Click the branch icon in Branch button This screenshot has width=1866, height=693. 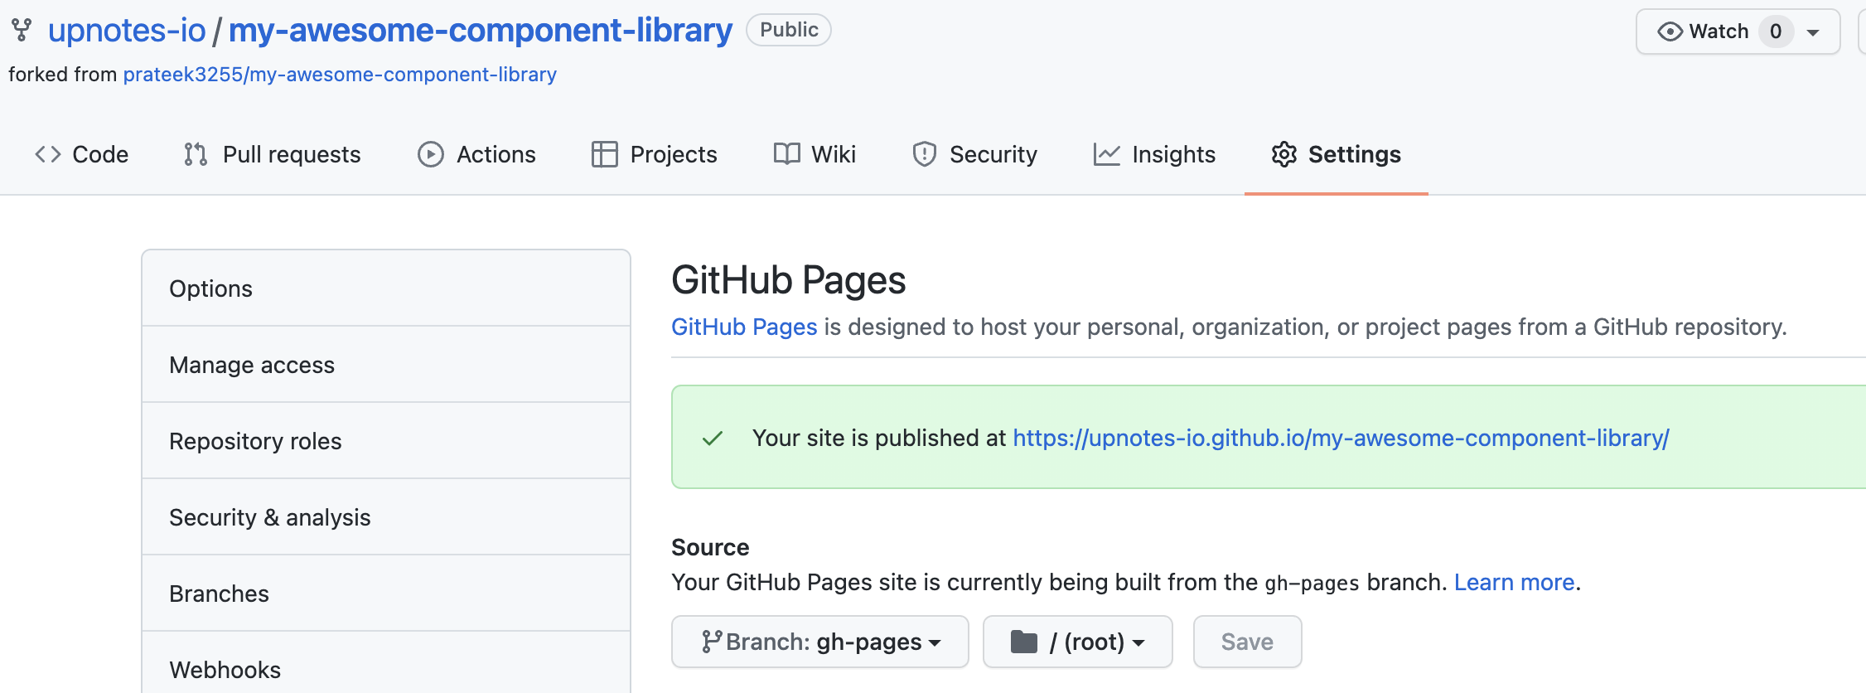(711, 642)
